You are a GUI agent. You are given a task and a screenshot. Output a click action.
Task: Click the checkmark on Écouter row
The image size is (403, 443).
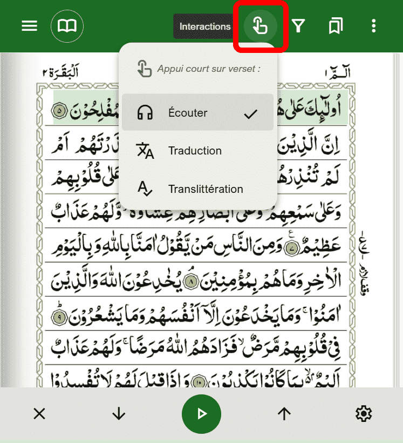[x=251, y=113]
